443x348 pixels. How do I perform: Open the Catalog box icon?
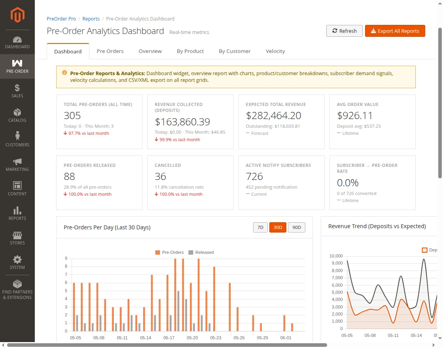[x=17, y=112]
